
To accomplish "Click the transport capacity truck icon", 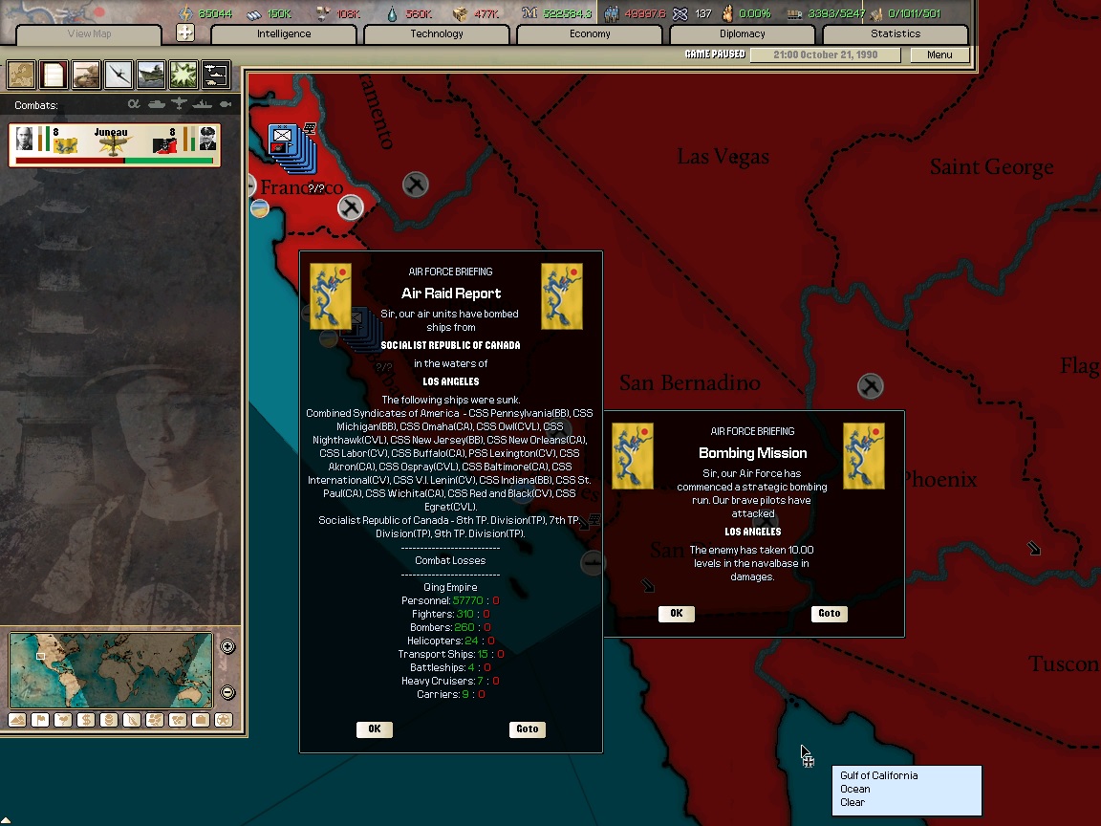I will (794, 13).
